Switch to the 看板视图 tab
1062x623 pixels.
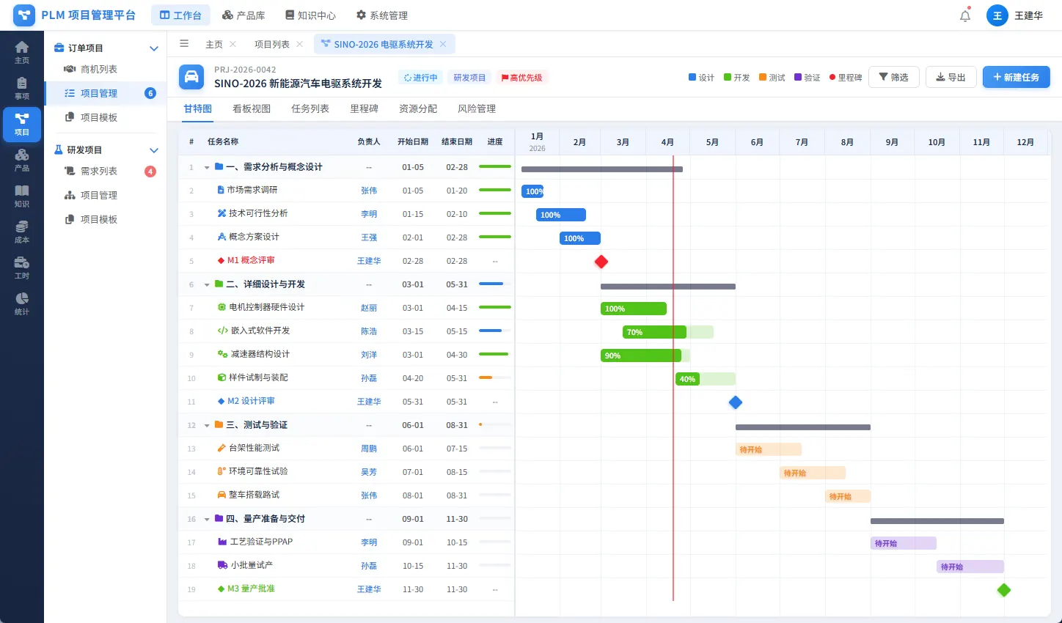pyautogui.click(x=252, y=108)
